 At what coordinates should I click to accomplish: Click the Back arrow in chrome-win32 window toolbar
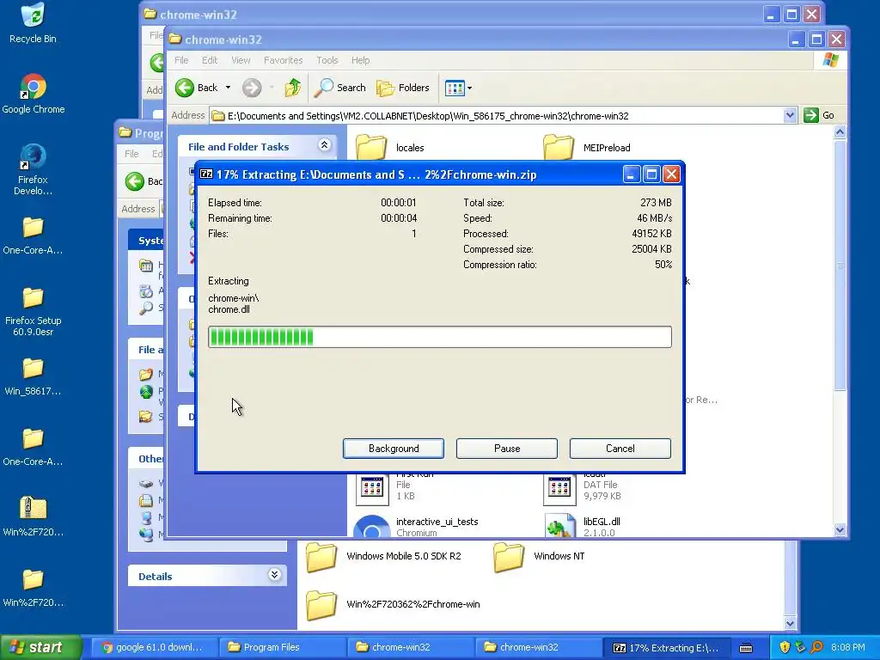[x=197, y=88]
